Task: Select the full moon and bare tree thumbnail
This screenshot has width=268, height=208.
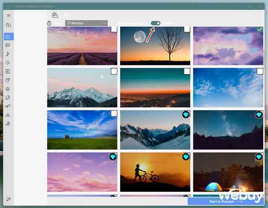Action: coord(155,46)
